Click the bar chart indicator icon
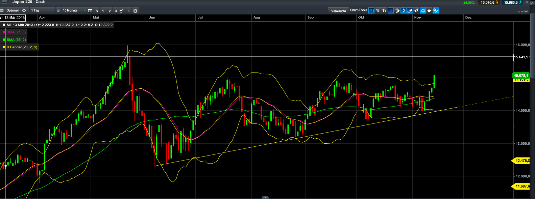Screen dimensions: 535x199 point(416,10)
